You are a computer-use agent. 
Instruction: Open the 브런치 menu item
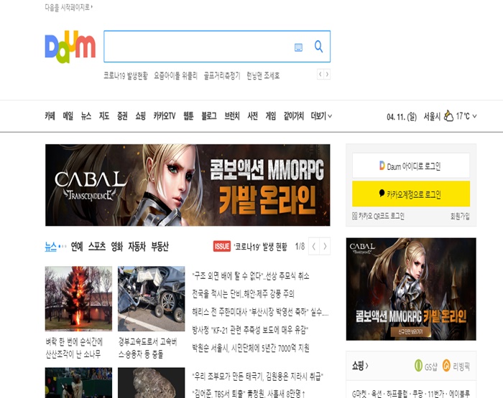(232, 116)
